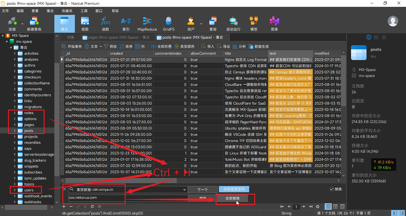The height and width of the screenshot is (216, 406).
Task: Open the 自动运行 (Automation) toolbar icon
Action: [x=233, y=23]
